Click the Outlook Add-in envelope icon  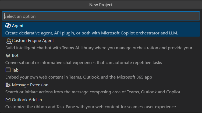8,100
